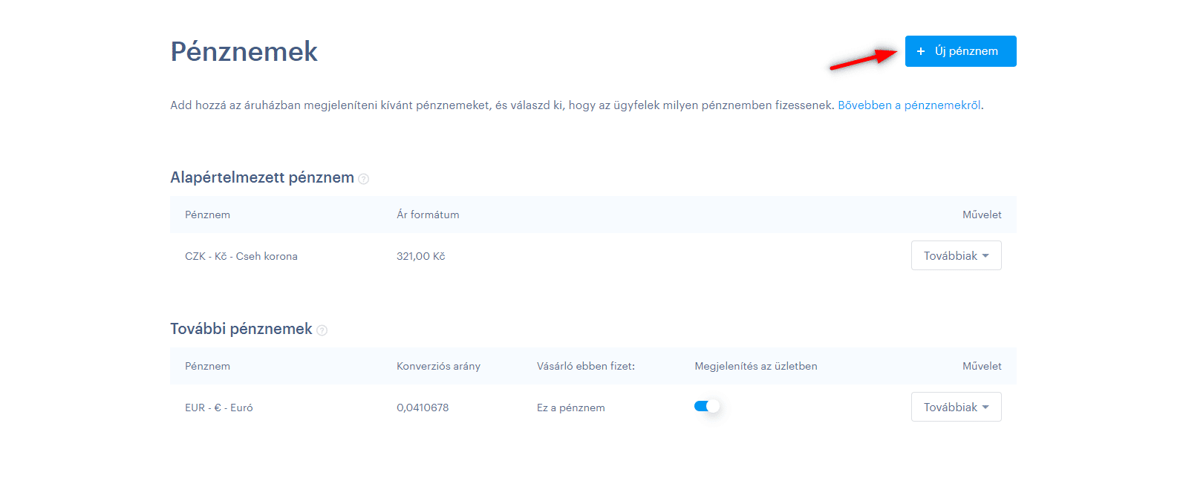This screenshot has height=504, width=1186.
Task: Open the Továbbiak dropdown in the EUR row
Action: (956, 407)
